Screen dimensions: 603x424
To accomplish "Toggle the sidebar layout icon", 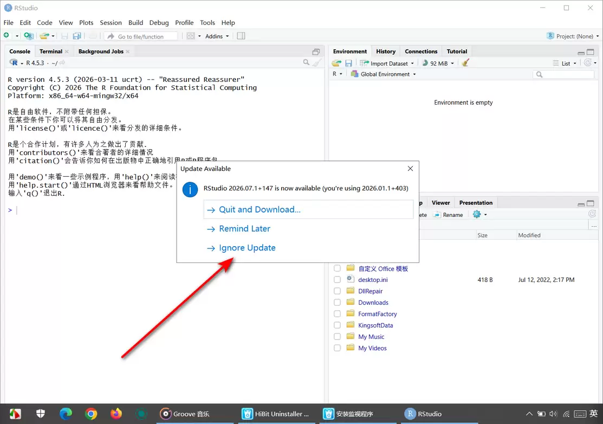I will point(241,36).
